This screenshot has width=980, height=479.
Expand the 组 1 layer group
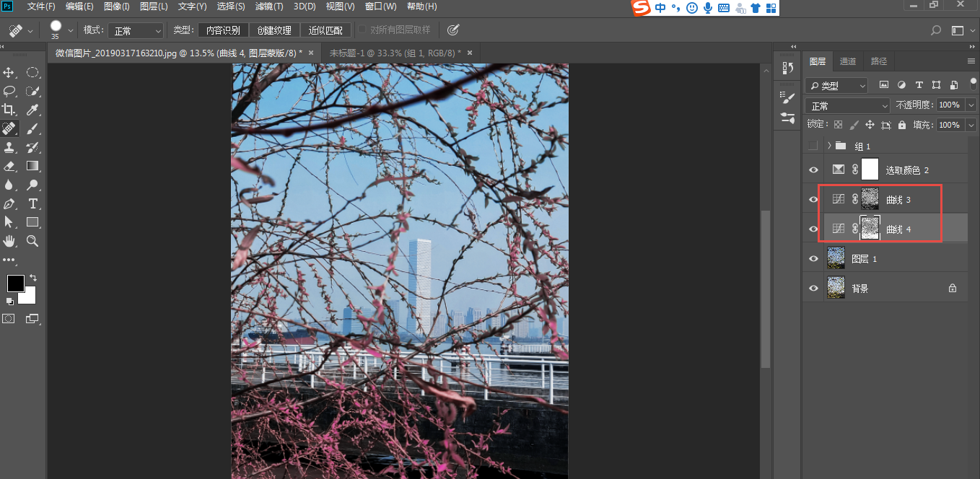829,146
